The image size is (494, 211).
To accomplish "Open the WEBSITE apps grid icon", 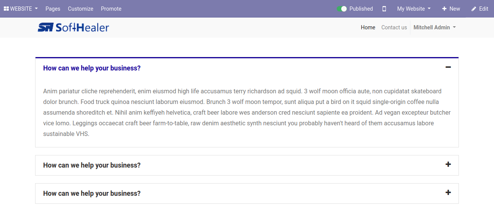I will point(6,9).
